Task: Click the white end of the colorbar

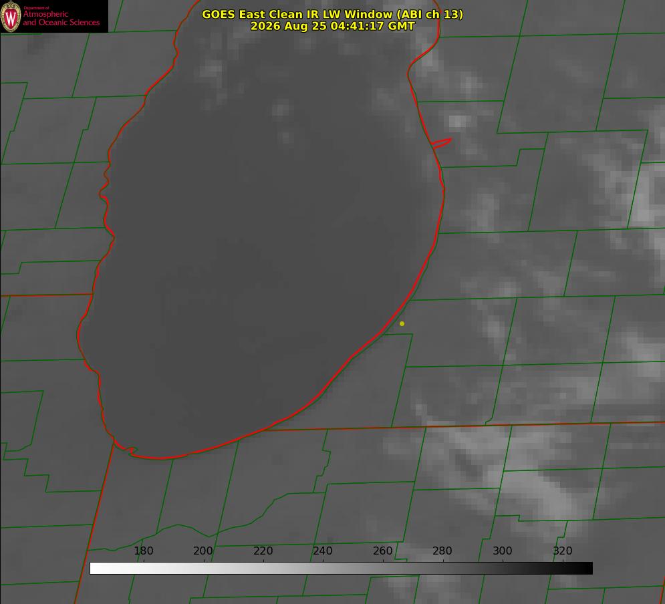Action: pos(96,569)
